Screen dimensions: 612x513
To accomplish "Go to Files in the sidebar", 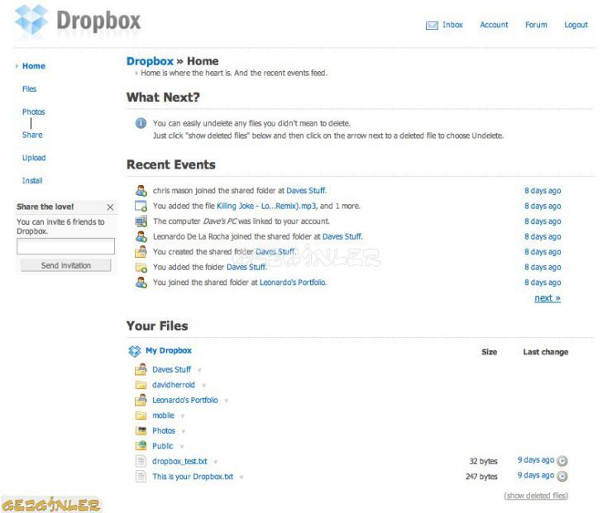I will click(x=30, y=89).
